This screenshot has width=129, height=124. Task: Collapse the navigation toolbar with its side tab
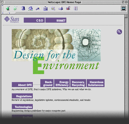point(3,8)
